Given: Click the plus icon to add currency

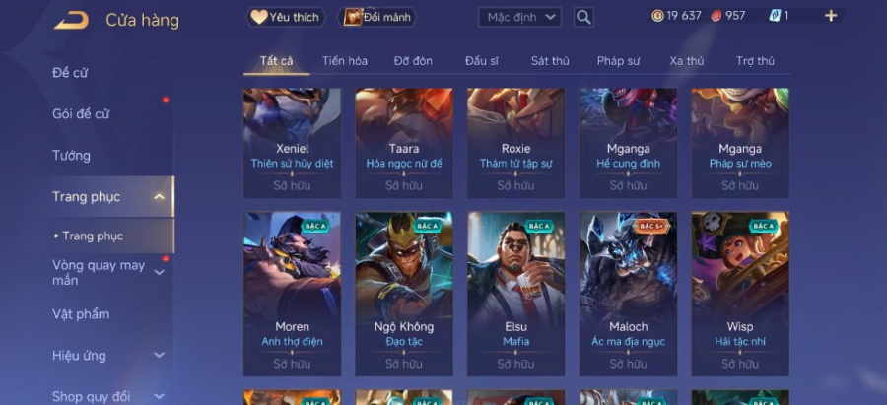Looking at the screenshot, I should click(x=831, y=16).
